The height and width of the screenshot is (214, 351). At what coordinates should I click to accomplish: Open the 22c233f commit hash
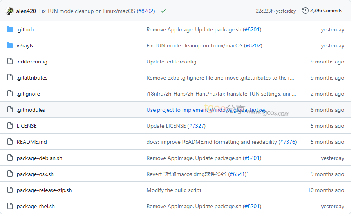click(x=264, y=11)
